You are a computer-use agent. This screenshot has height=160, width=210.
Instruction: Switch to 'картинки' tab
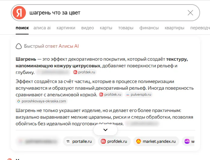66,28
